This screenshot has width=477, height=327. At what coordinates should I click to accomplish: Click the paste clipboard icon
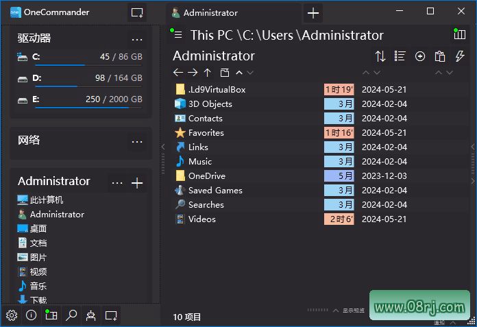pyautogui.click(x=440, y=56)
